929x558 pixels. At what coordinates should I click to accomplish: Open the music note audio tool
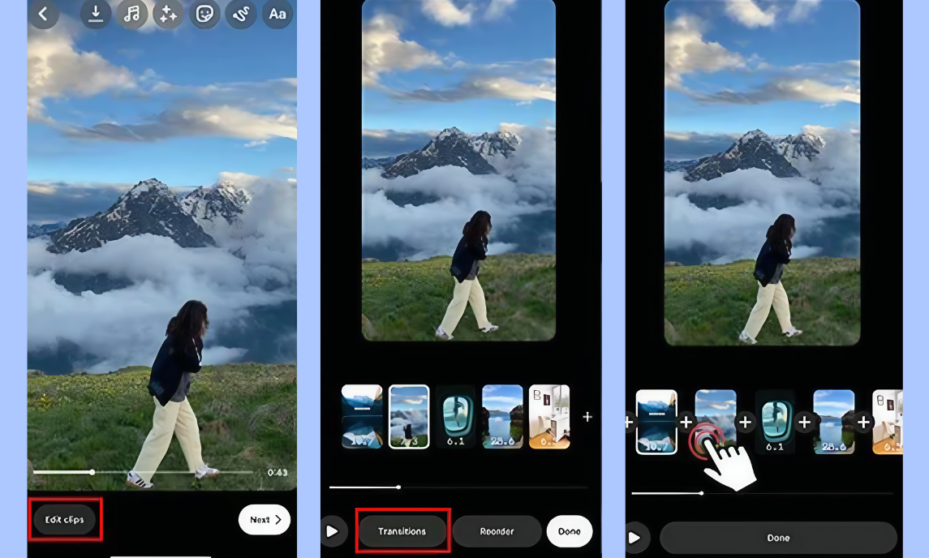tap(131, 14)
